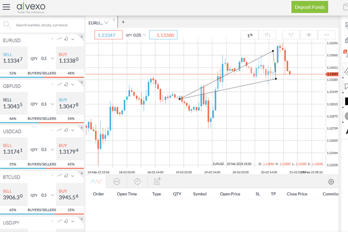Click USDCAD SELL at 1.31741
The height and width of the screenshot is (232, 348).
14,148
